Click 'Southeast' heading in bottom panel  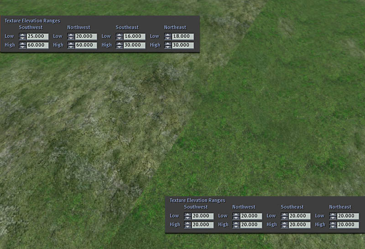coord(292,207)
